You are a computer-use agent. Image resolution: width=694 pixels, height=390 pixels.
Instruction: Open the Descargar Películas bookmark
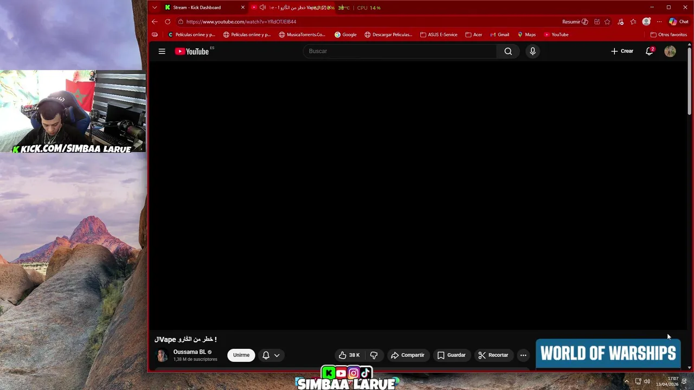coord(388,35)
